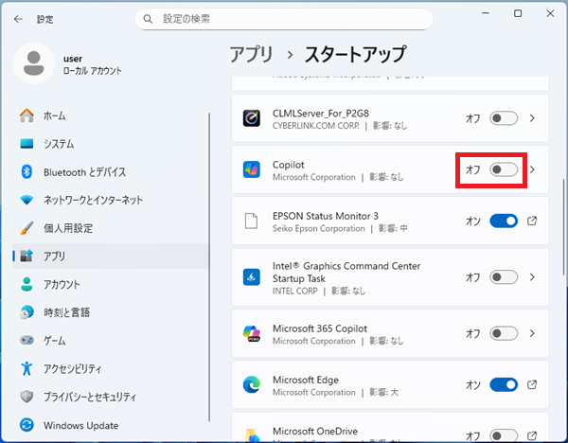This screenshot has height=443, width=568.
Task: Click the back arrow in the title bar
Action: tap(18, 19)
